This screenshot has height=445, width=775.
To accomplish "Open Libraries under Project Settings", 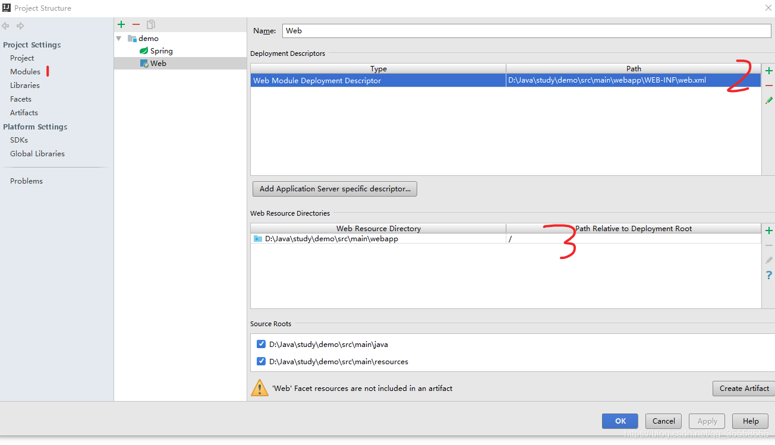I will [x=24, y=85].
